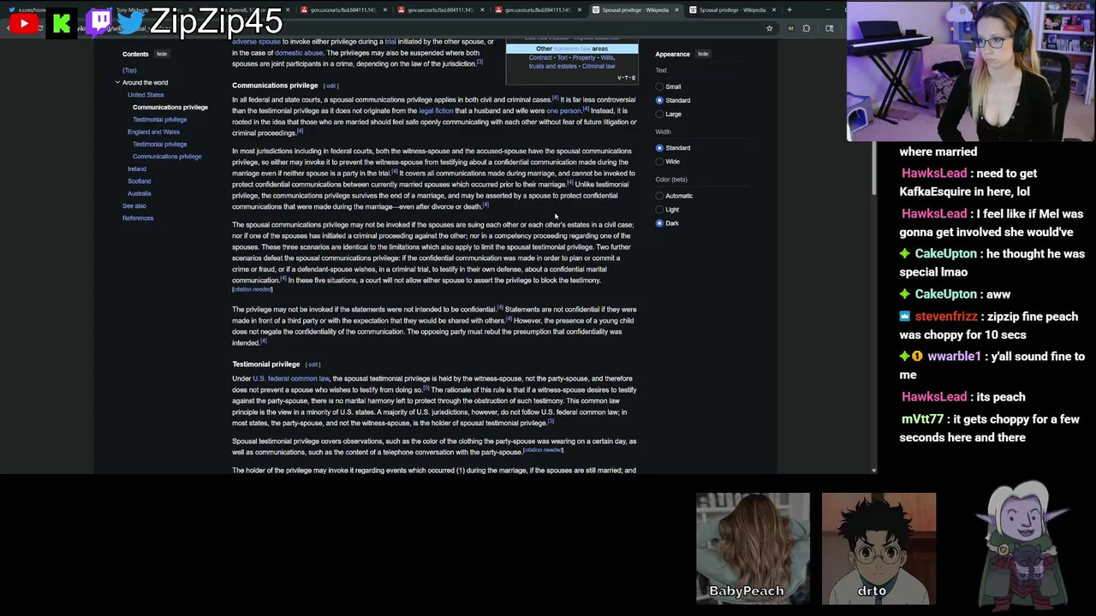Open Communications privilege under England and Wales
This screenshot has height=616, width=1096.
(167, 157)
